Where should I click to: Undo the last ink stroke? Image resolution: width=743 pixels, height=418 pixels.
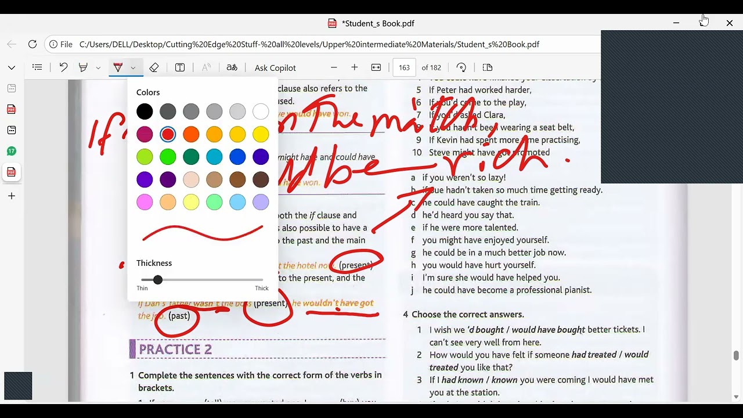[63, 67]
